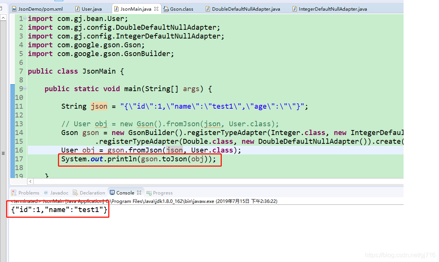Click the Declaration view icon

[x=75, y=193]
